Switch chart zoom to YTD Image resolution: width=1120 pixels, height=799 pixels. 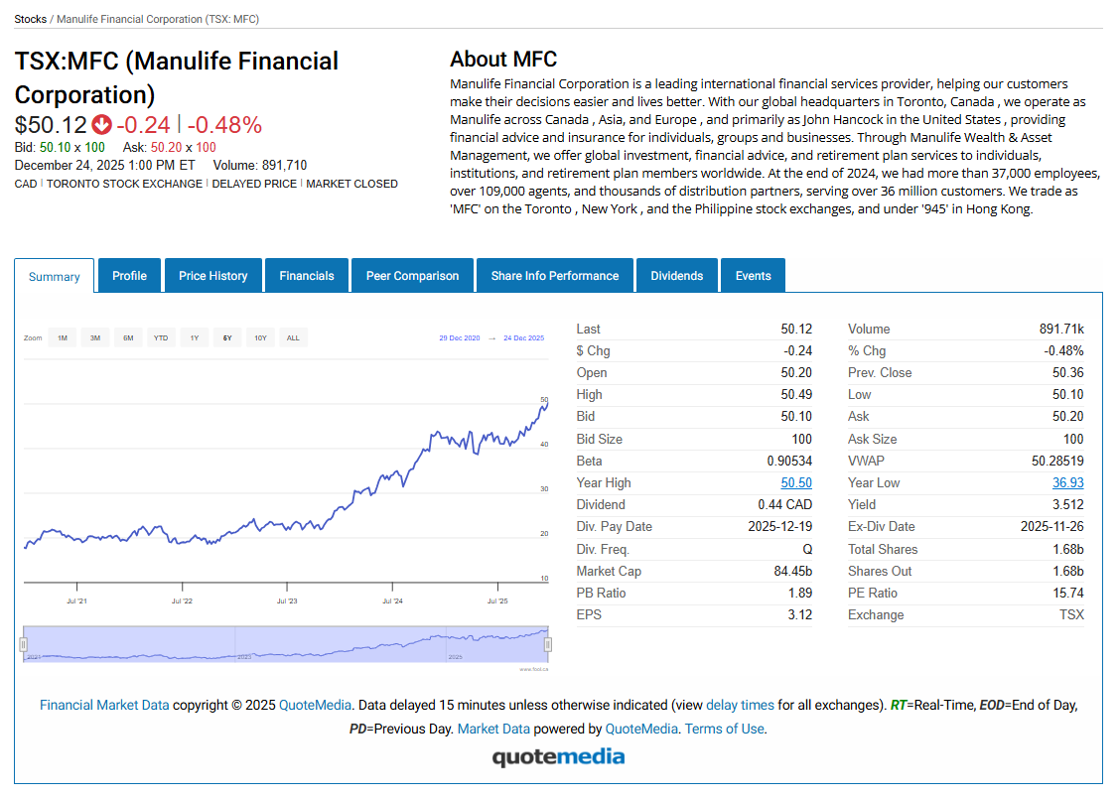click(x=161, y=338)
